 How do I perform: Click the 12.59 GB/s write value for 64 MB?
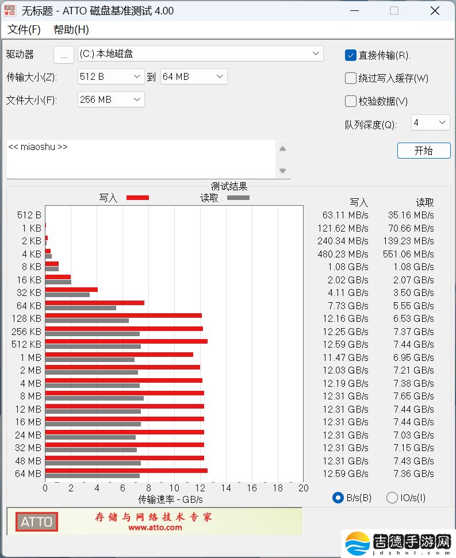click(x=345, y=474)
